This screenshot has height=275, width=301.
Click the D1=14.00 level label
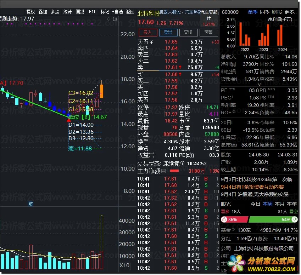(x=81, y=125)
